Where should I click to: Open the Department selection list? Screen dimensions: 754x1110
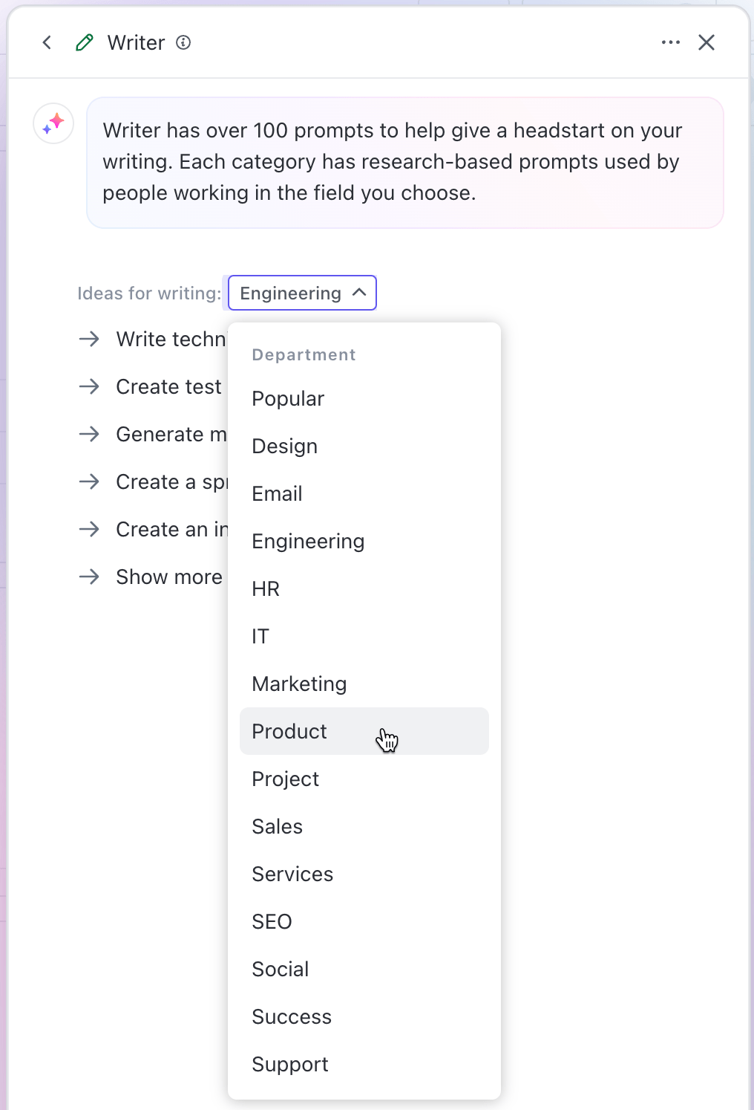click(302, 293)
